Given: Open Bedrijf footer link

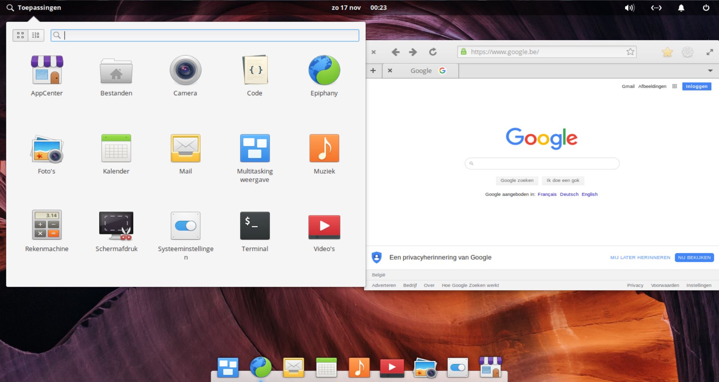Looking at the screenshot, I should click(x=410, y=285).
